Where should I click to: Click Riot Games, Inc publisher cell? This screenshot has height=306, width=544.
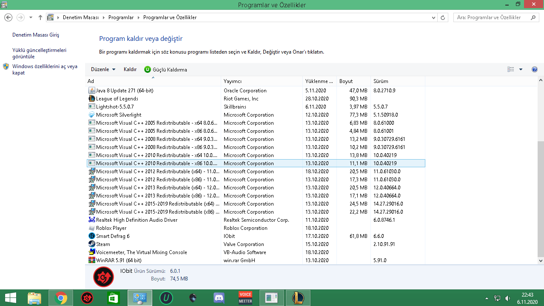click(x=241, y=98)
